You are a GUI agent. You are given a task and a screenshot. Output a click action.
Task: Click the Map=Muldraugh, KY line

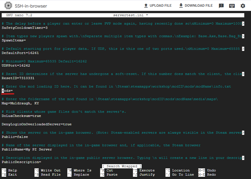pos(20,103)
